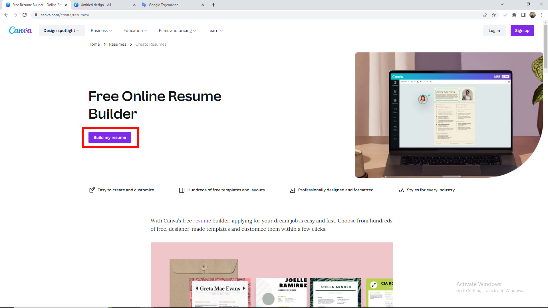Expand the Business menu
Screen dimensions: 548x308
click(x=101, y=31)
